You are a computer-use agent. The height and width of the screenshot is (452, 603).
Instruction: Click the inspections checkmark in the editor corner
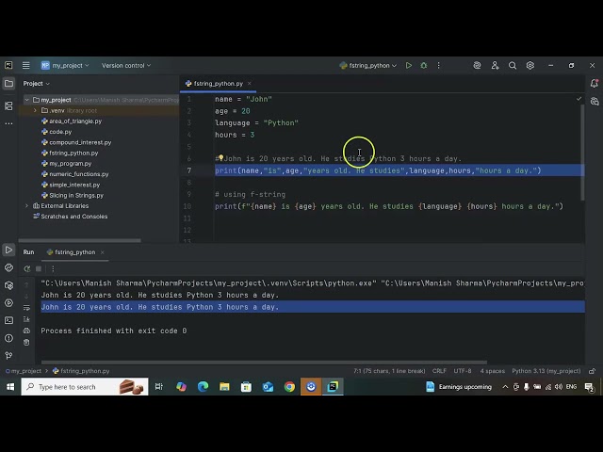point(579,99)
